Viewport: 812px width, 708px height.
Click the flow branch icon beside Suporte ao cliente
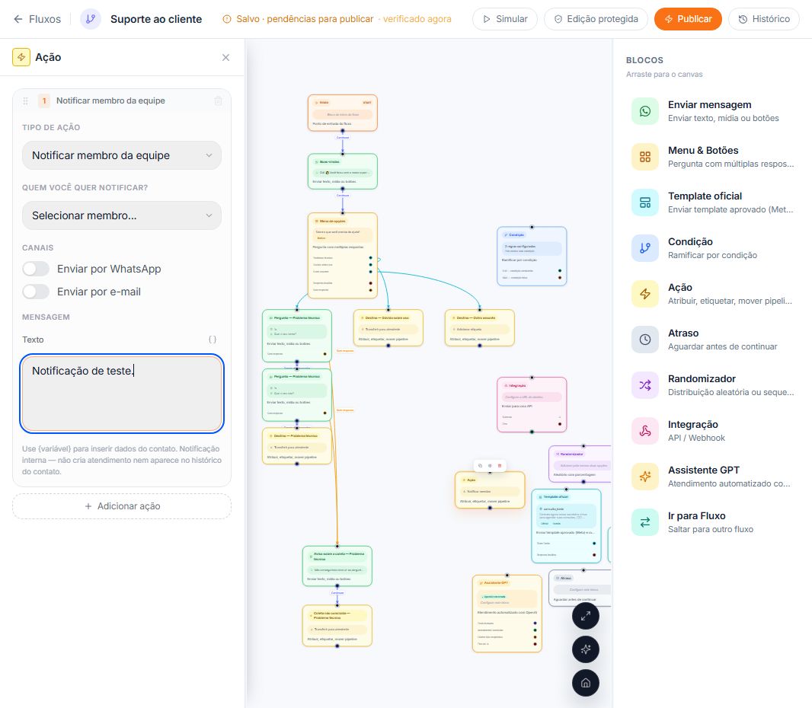[91, 19]
